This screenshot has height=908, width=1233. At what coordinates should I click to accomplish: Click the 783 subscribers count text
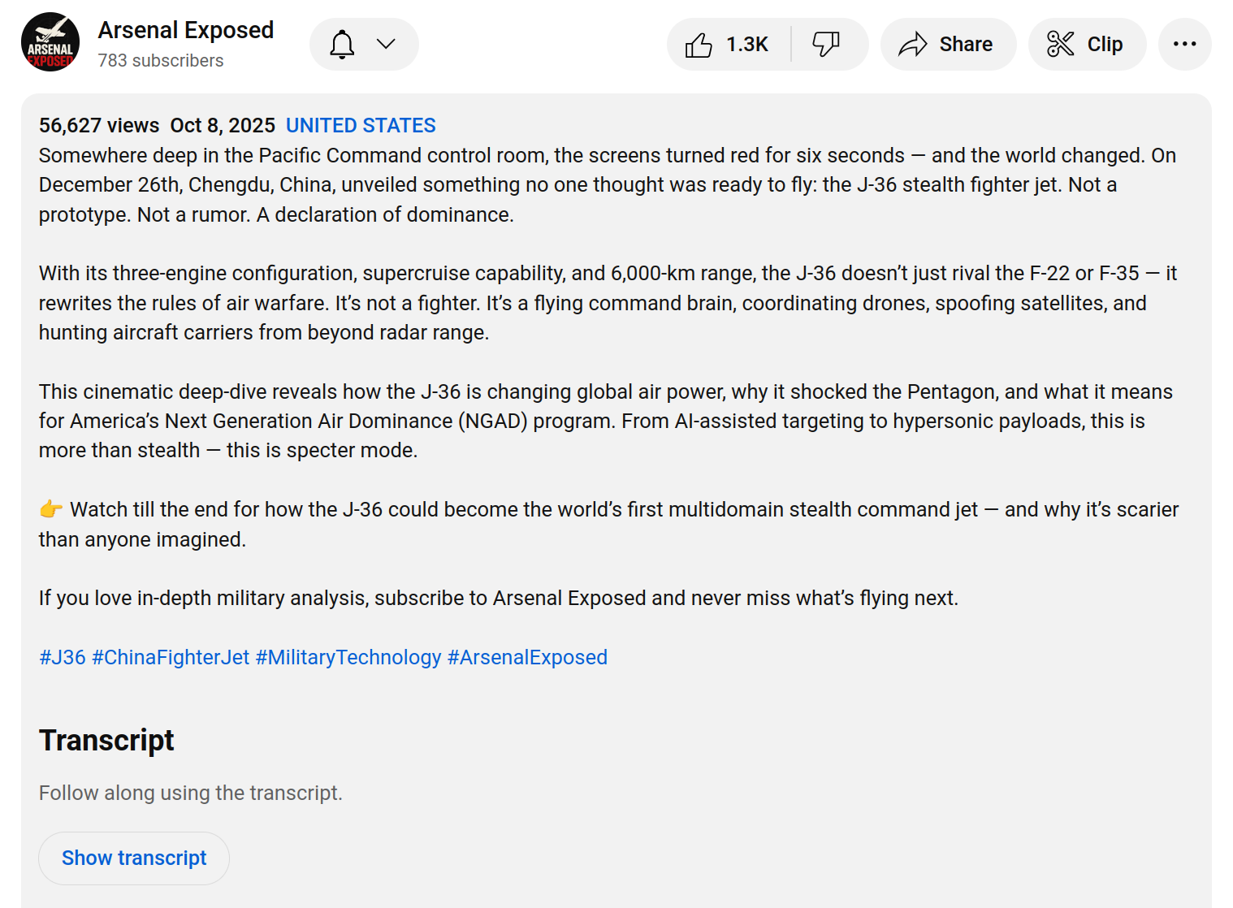tap(161, 61)
